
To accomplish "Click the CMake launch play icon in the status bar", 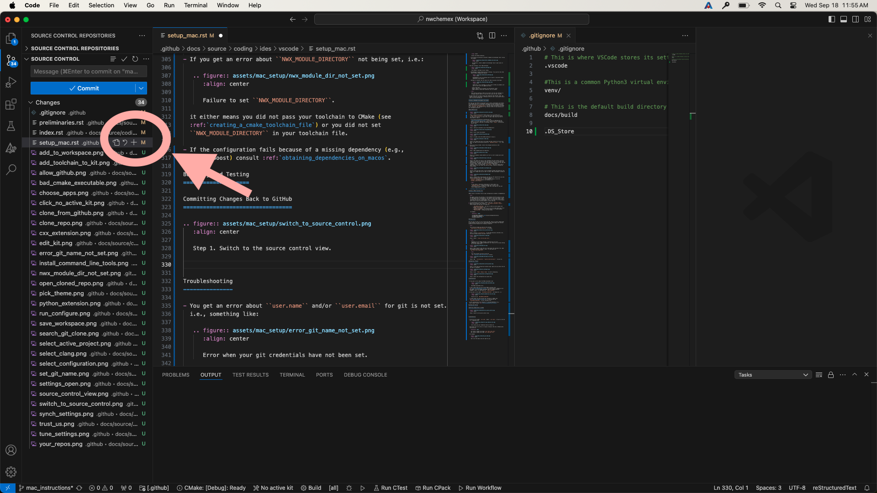I will (x=363, y=488).
